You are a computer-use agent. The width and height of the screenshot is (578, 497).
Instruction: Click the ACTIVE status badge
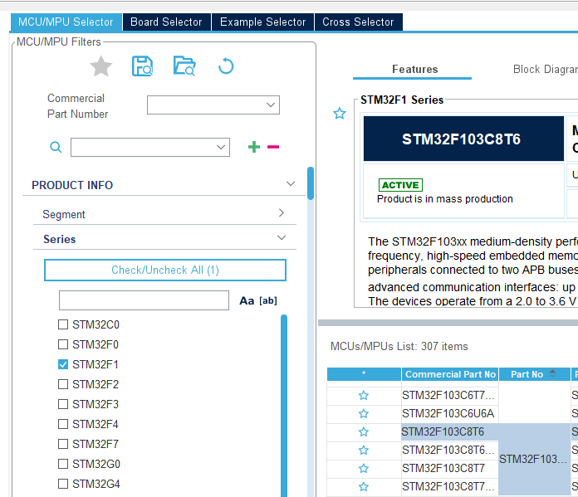click(400, 185)
